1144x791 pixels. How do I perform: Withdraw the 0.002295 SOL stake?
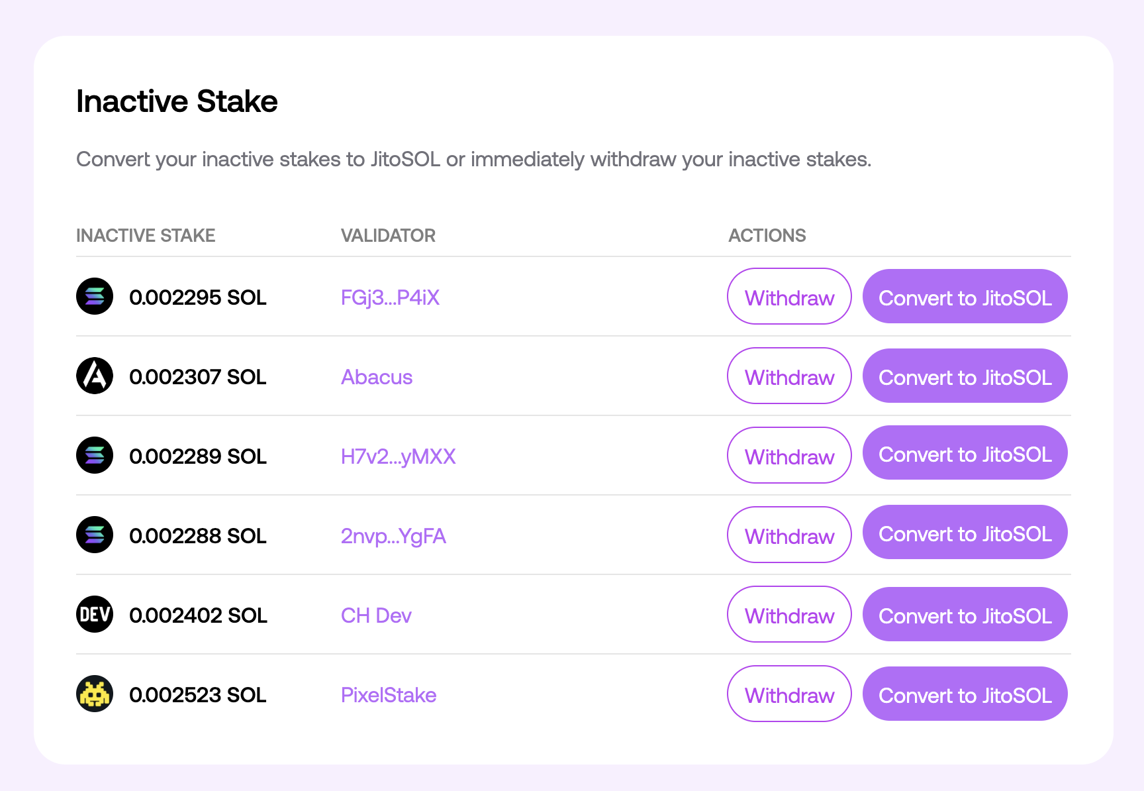click(x=789, y=296)
